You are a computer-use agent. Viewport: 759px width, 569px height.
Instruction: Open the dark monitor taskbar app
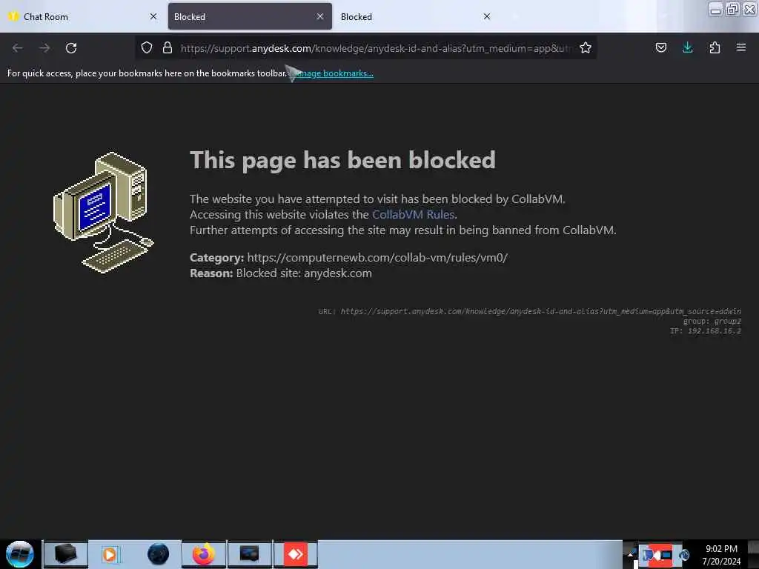click(250, 554)
